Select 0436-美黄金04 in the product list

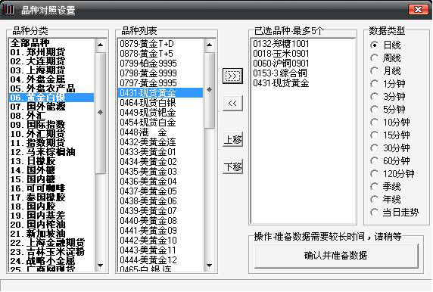160,182
